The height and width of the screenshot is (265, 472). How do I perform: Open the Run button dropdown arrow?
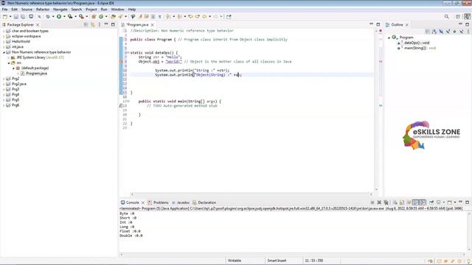pyautogui.click(x=64, y=17)
